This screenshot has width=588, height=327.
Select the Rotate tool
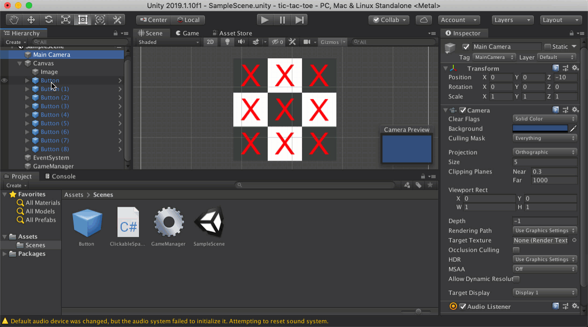tap(48, 20)
